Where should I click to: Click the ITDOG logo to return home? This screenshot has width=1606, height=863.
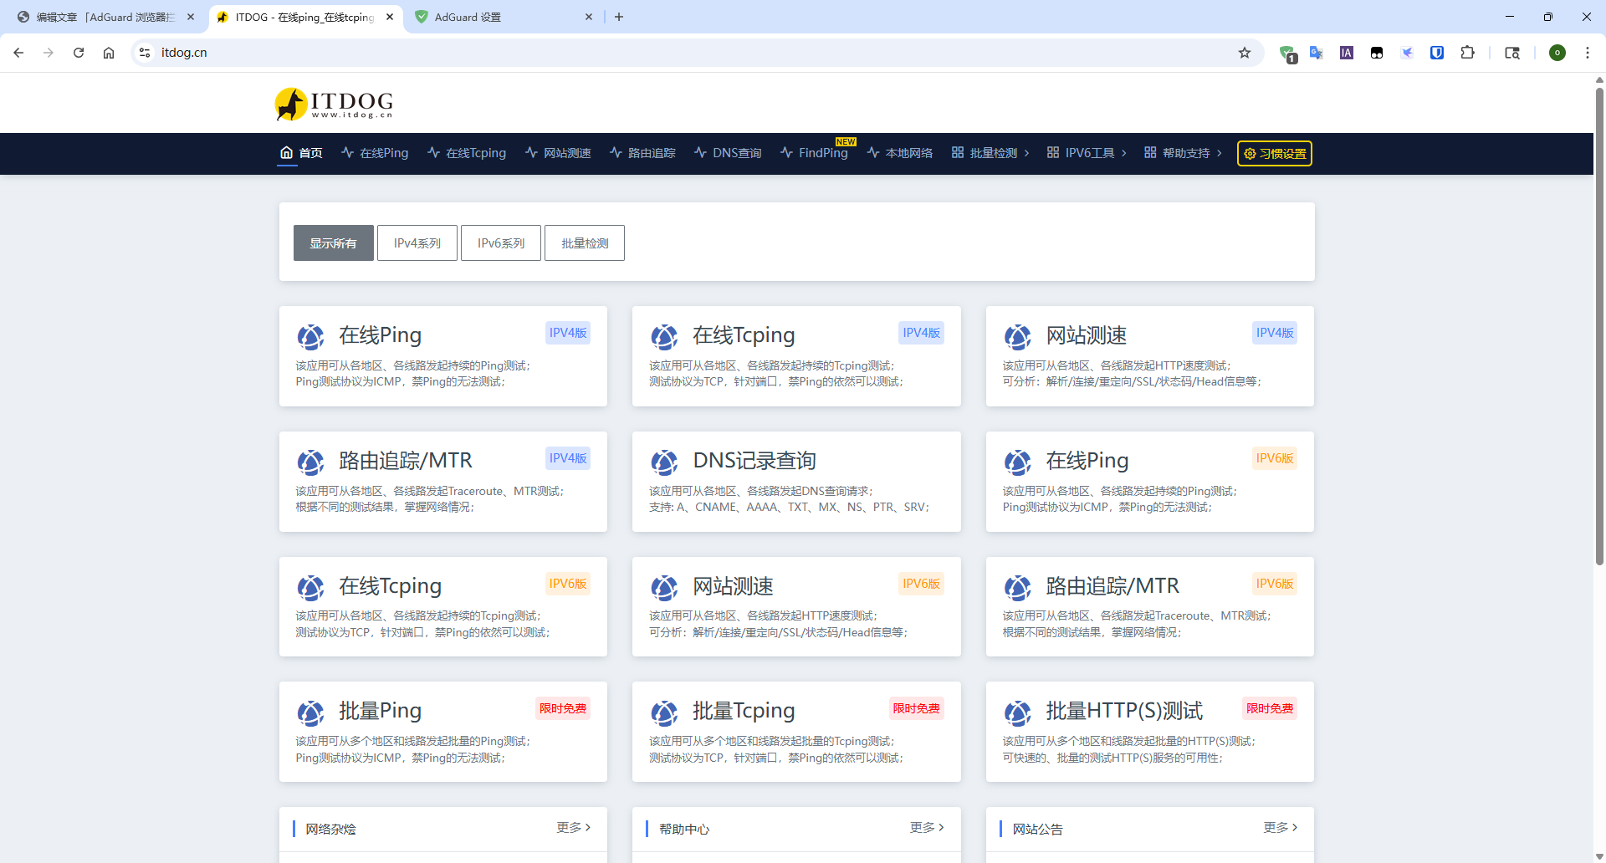333,102
